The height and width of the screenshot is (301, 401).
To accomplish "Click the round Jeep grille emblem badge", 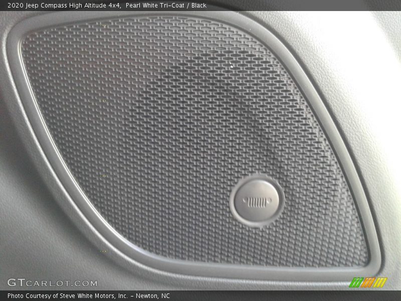I will click(257, 201).
